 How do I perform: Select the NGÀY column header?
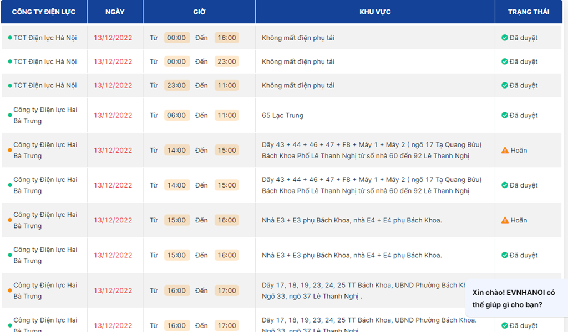[115, 12]
